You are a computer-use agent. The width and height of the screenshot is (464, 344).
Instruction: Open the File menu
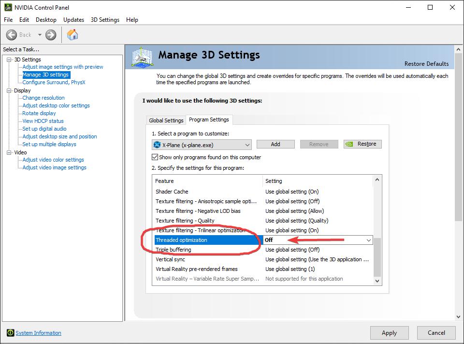8,20
